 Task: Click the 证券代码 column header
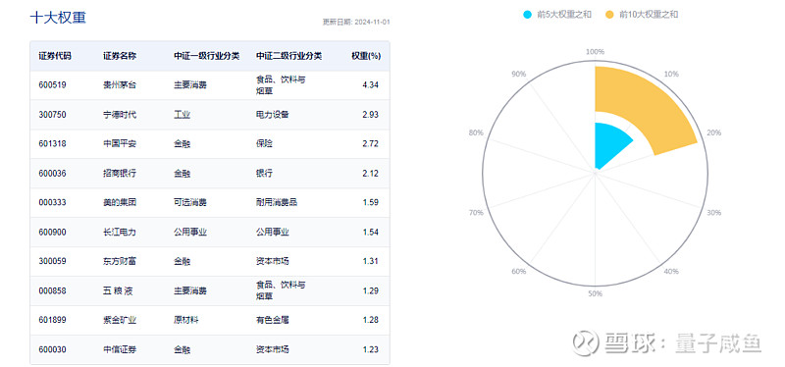tap(55, 56)
